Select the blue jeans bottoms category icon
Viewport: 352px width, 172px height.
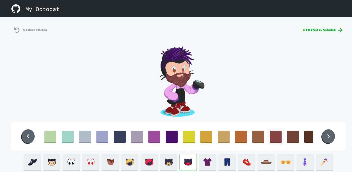coord(227,162)
